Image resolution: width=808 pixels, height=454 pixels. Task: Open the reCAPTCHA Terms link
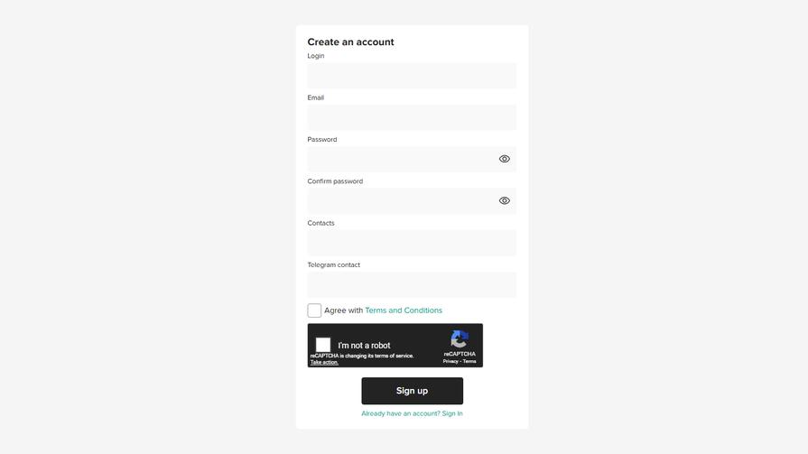(469, 361)
